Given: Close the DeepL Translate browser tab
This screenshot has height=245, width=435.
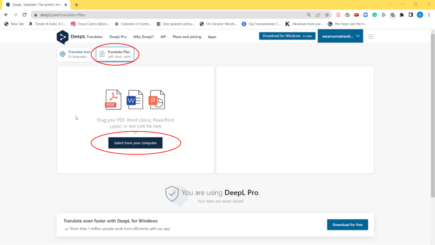Looking at the screenshot, I should tap(66, 5).
